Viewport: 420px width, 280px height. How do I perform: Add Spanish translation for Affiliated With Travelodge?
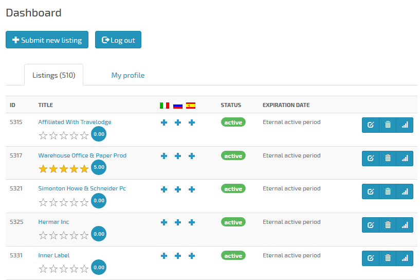(x=192, y=122)
